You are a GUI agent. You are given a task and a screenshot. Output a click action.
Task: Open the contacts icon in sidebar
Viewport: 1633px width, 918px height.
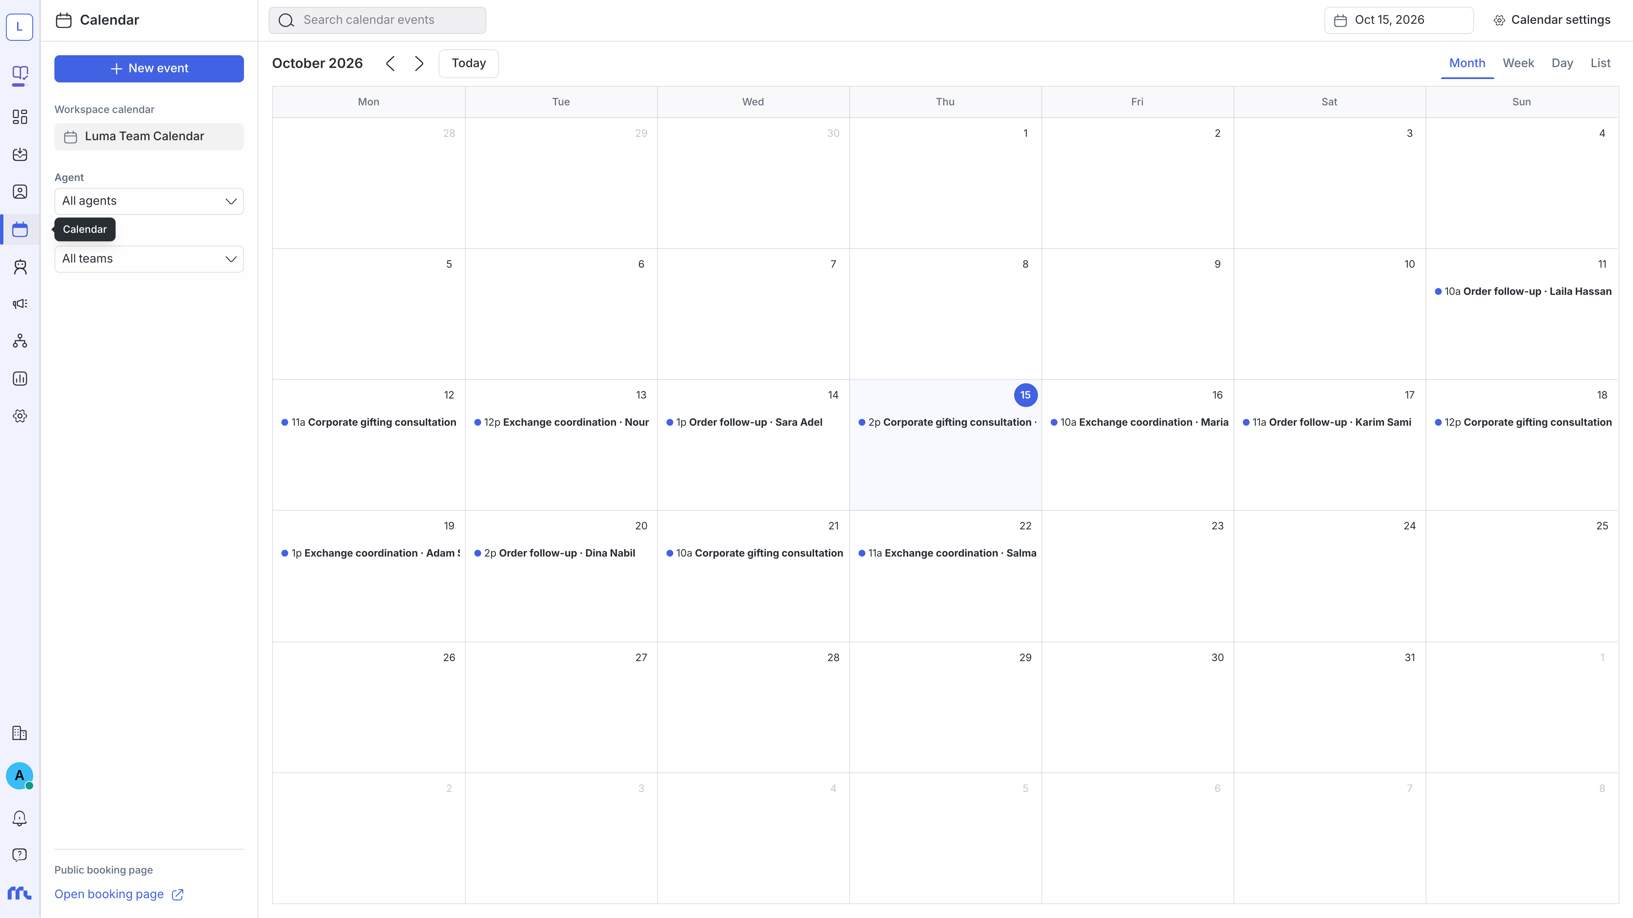coord(20,192)
